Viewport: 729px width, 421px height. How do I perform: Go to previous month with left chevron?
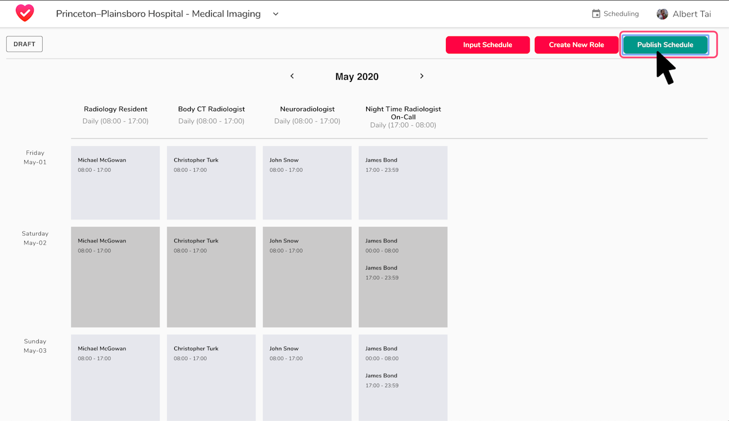(x=292, y=76)
